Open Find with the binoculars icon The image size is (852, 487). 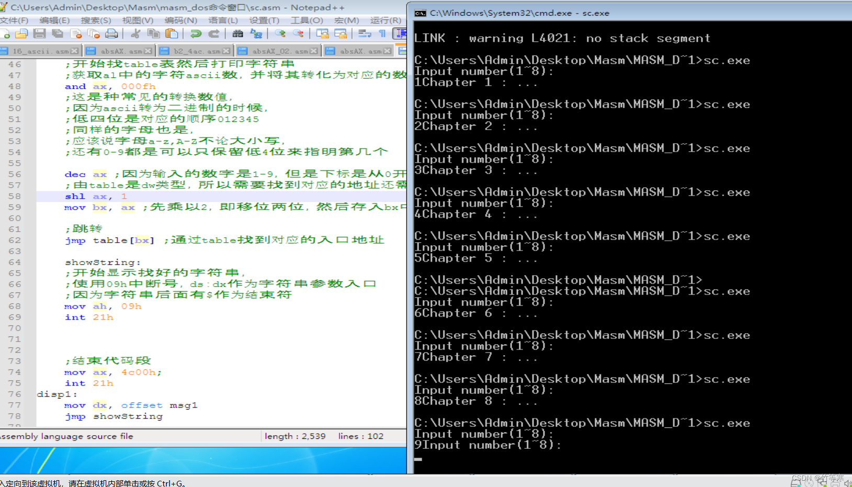point(238,34)
